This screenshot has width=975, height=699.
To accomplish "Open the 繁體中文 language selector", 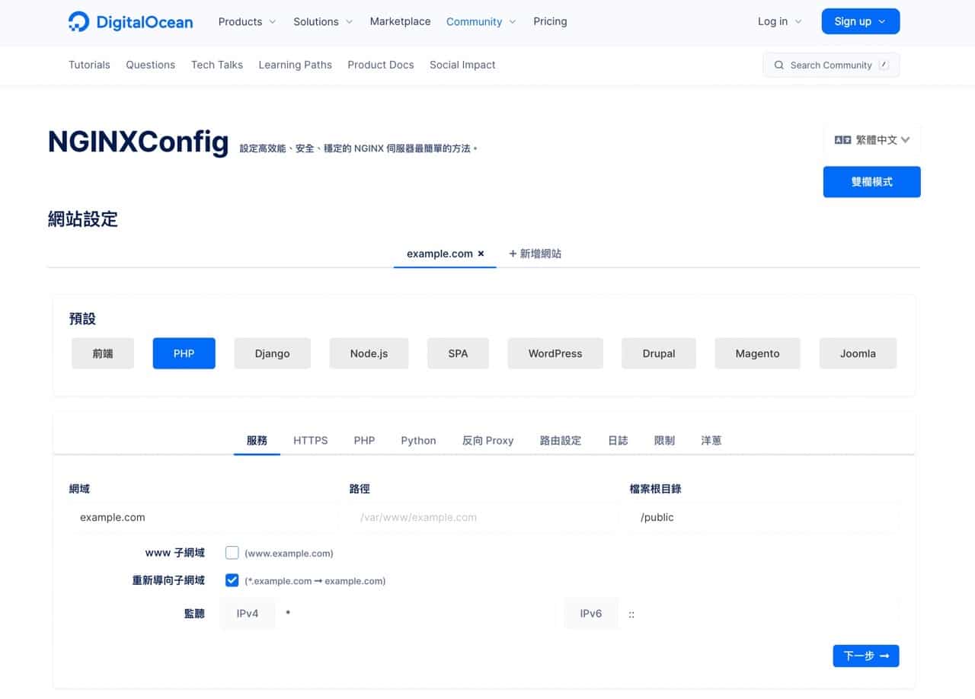I will (872, 140).
